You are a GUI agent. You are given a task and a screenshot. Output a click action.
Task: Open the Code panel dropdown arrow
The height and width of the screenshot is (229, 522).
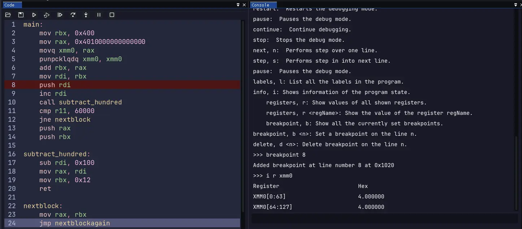pyautogui.click(x=238, y=5)
